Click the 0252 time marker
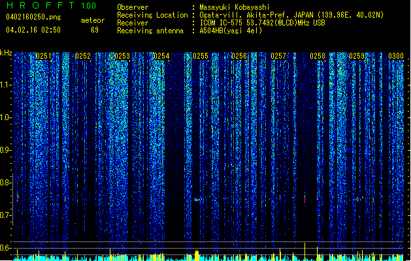Screen dimensions: 411x261 (83, 56)
